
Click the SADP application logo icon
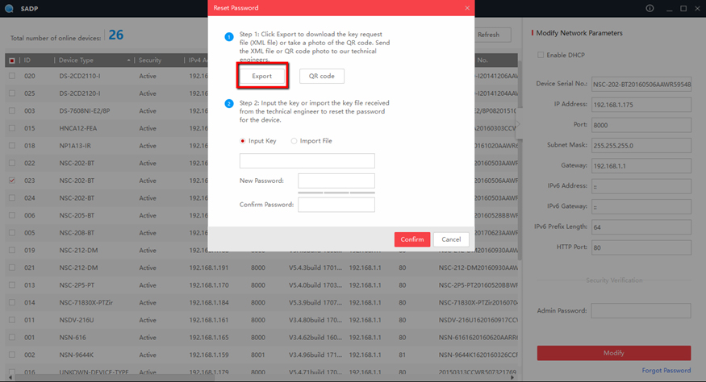coord(9,7)
